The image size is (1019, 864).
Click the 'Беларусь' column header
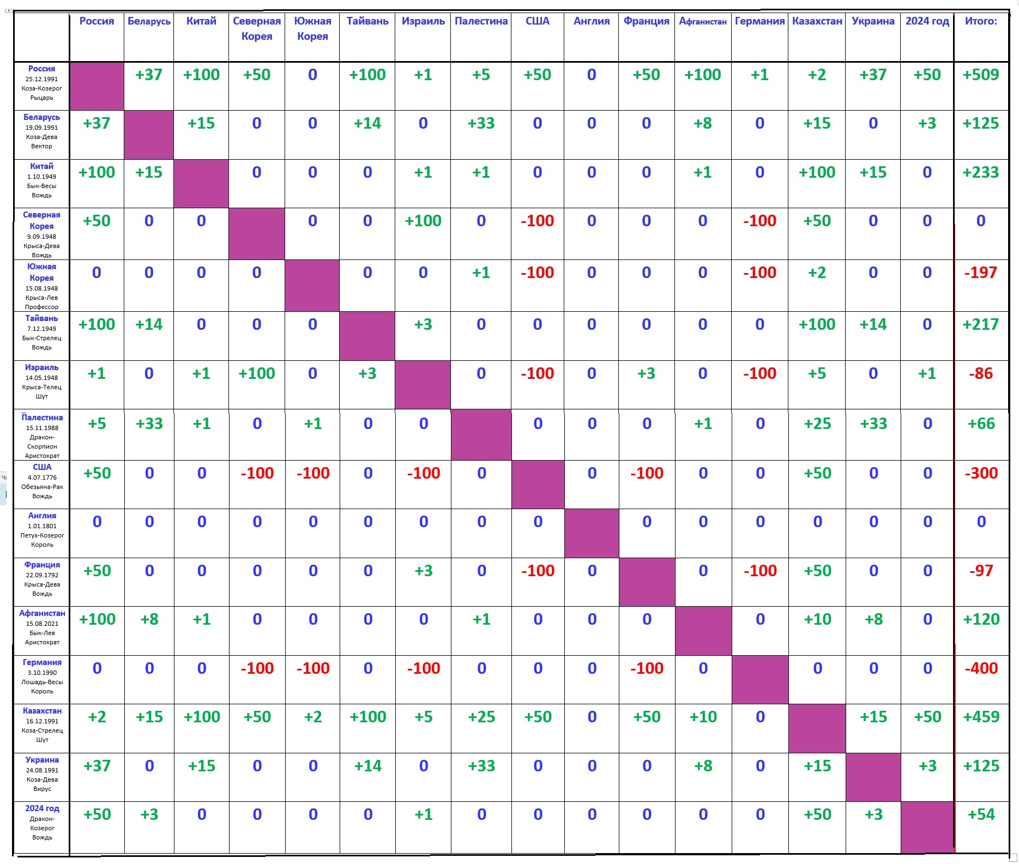[149, 21]
